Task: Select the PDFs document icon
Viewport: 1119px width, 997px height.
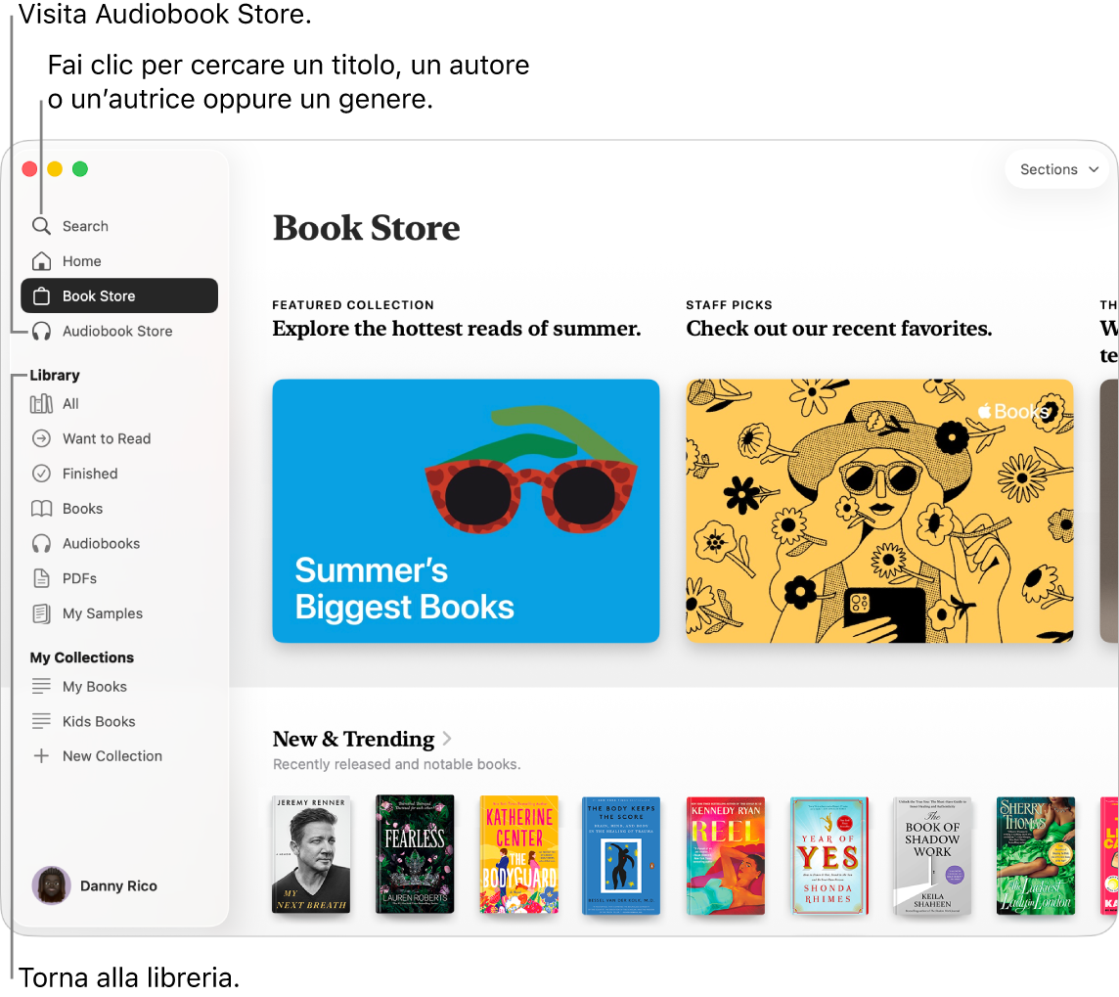Action: pyautogui.click(x=41, y=578)
